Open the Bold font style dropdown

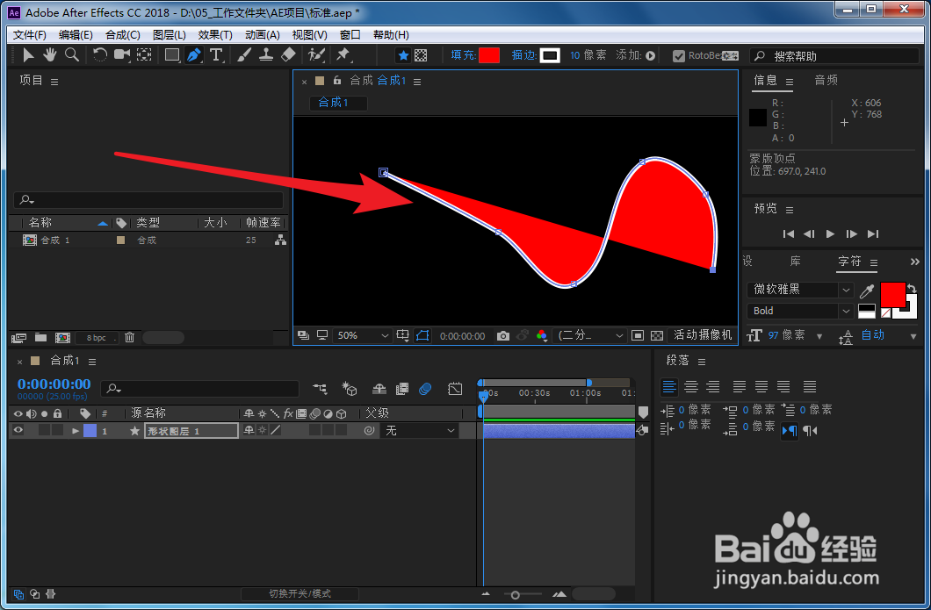(x=800, y=311)
